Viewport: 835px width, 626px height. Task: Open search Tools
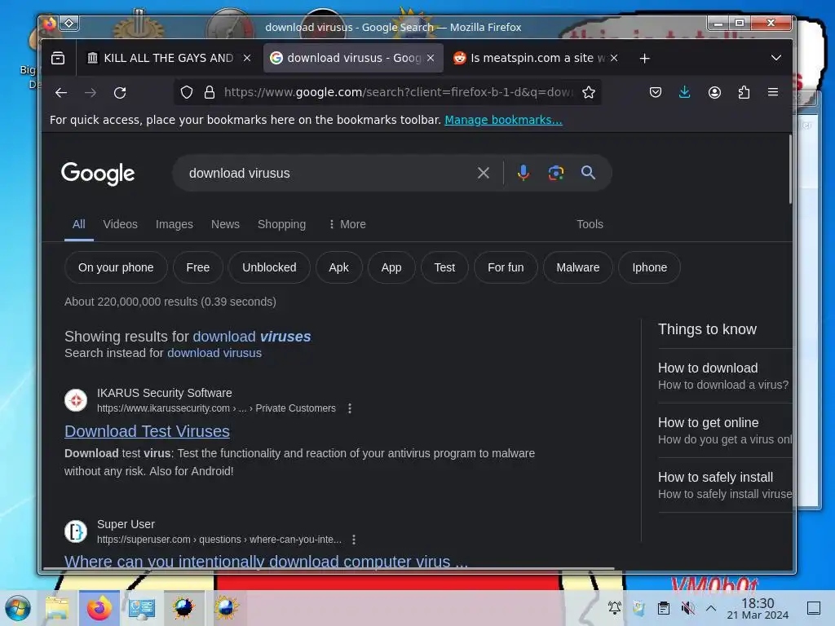tap(590, 224)
